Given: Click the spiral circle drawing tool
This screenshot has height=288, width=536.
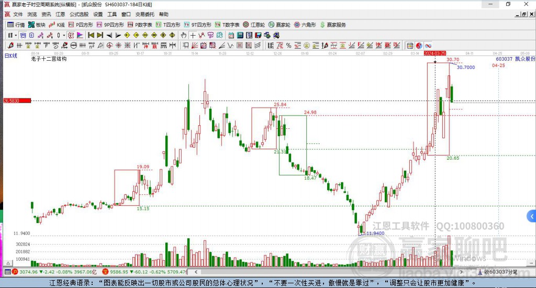Looking at the screenshot, I should click(x=109, y=45).
